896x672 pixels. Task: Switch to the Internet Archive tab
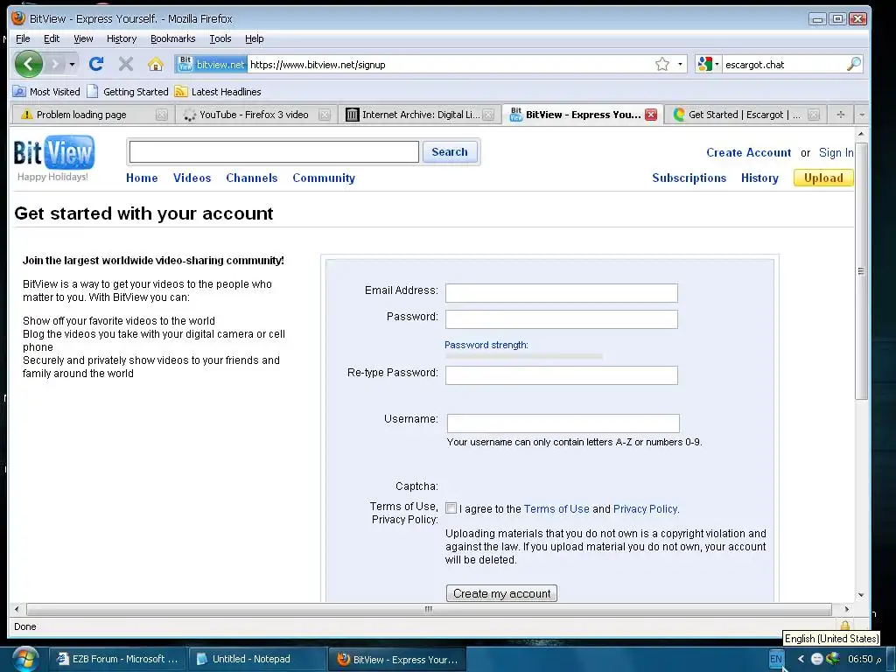click(420, 115)
